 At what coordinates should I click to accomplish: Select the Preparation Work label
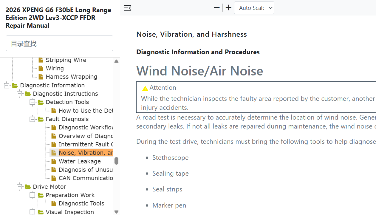click(x=70, y=195)
